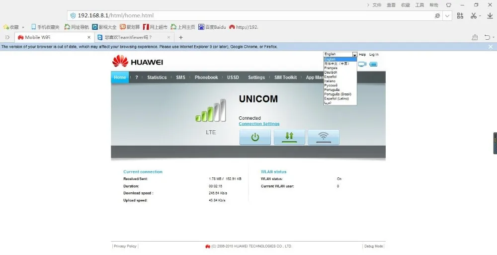Expand the undo closed tabs dropdown arrow
Viewport: 497px width, 255px height.
[494, 37]
